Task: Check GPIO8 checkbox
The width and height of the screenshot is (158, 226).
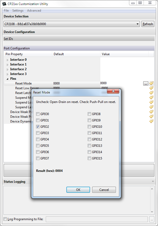Action: click(90, 114)
